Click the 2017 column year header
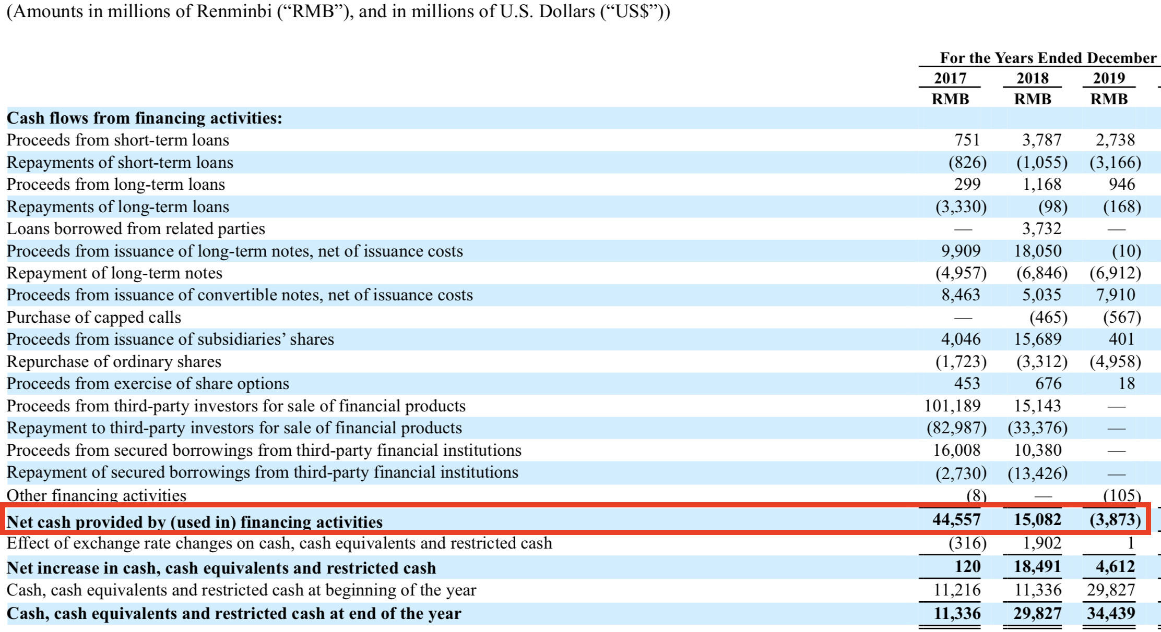This screenshot has width=1161, height=632. click(950, 78)
